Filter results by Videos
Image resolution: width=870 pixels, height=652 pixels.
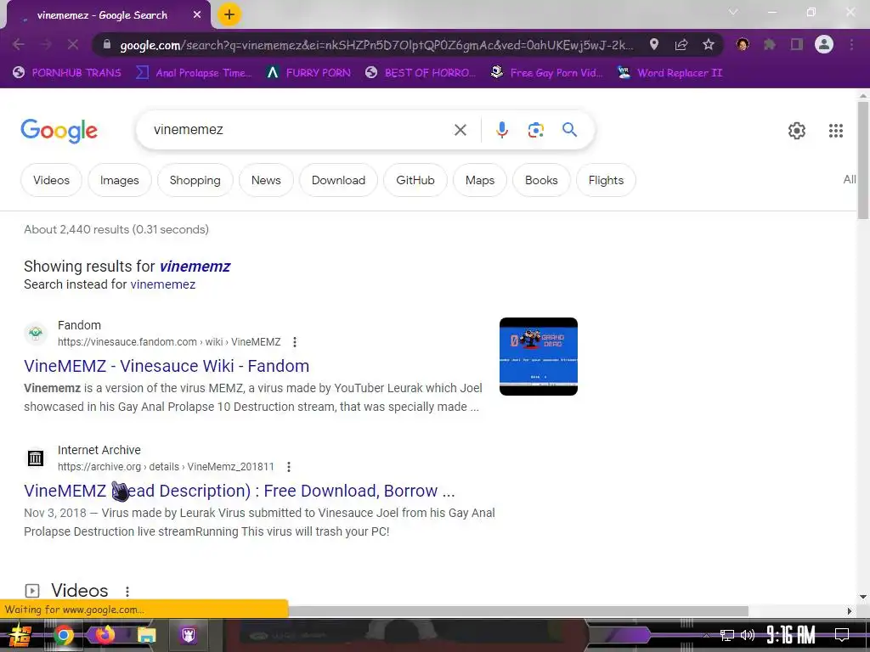click(x=51, y=180)
